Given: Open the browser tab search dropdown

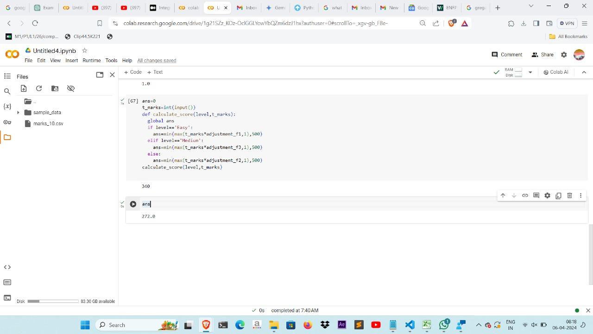Looking at the screenshot, I should (531, 6).
